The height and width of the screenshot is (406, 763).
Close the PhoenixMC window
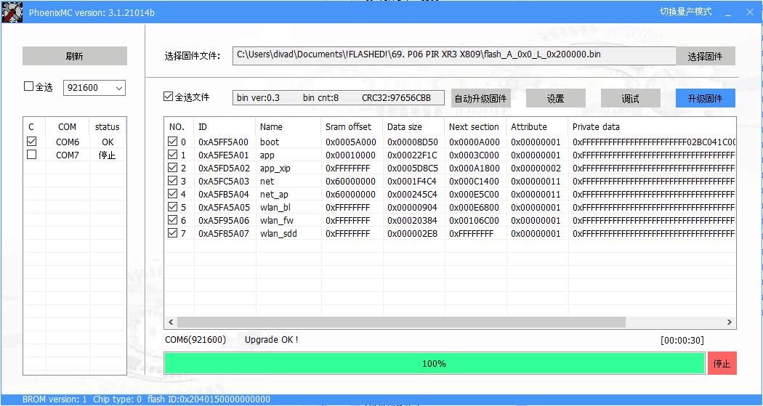tap(750, 12)
